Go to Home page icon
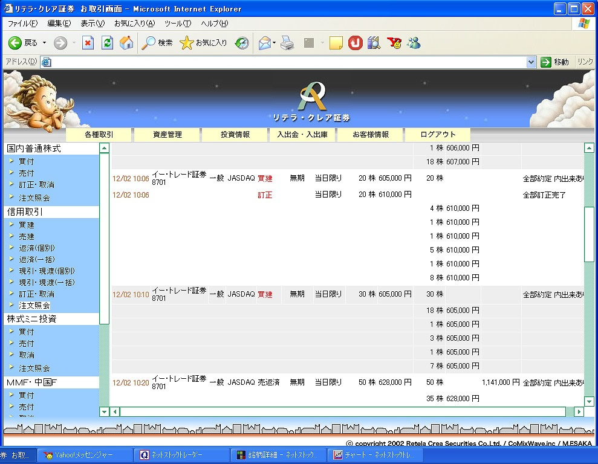Image resolution: width=598 pixels, height=464 pixels. 126,43
